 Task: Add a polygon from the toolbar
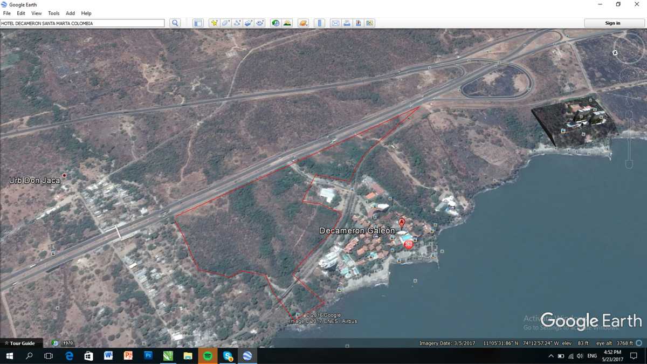pos(225,23)
